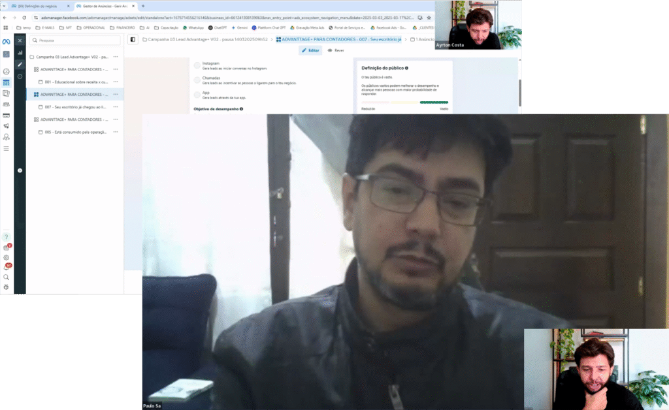Switch to the Gestor de Anúncios browser tab

click(102, 6)
